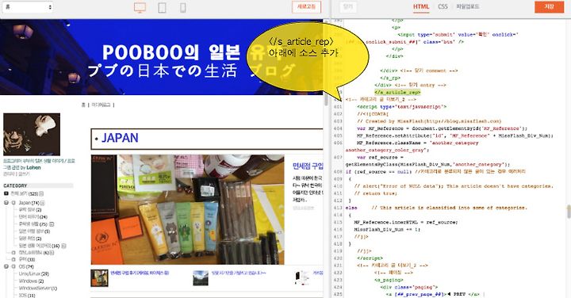The image size is (571, 298).
Task: Open the 미디어로그 link under the banner
Action: pyautogui.click(x=101, y=105)
